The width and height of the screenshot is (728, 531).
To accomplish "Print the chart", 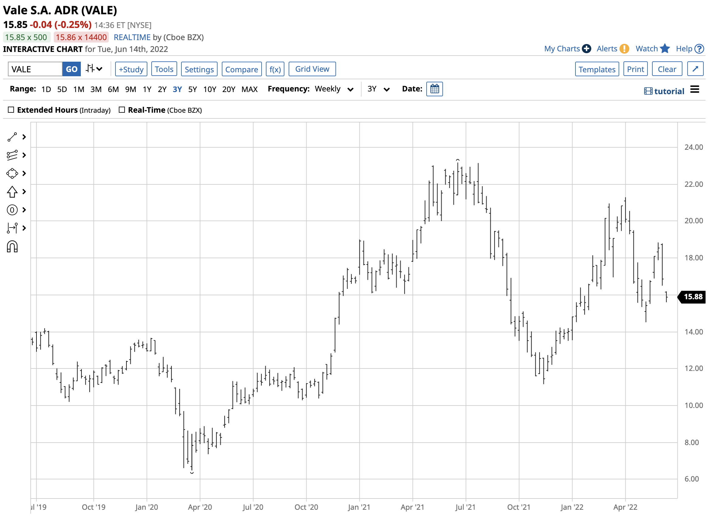I will (x=635, y=69).
